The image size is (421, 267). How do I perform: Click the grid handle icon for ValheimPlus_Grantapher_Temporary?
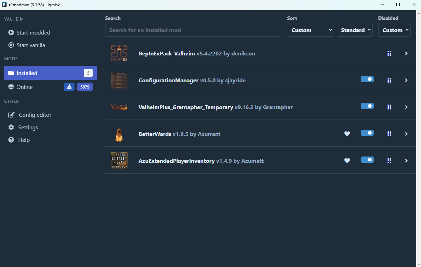point(389,107)
